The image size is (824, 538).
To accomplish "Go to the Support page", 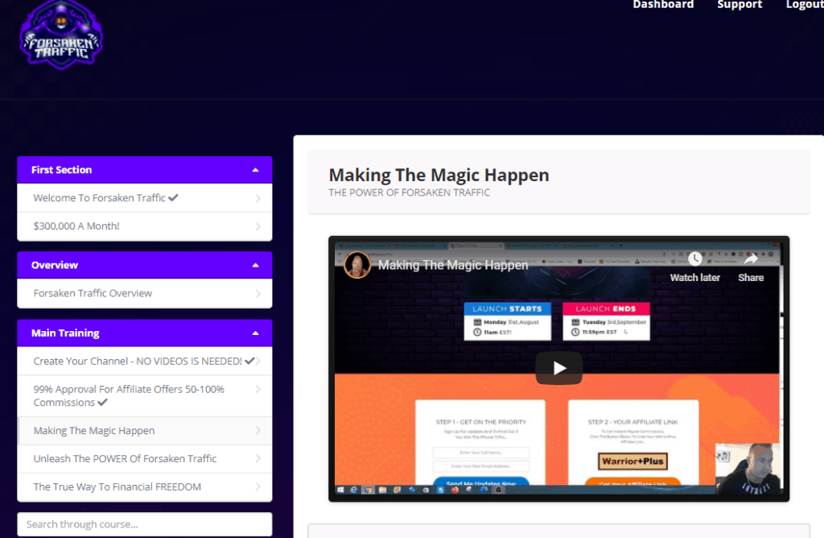I will coord(740,5).
